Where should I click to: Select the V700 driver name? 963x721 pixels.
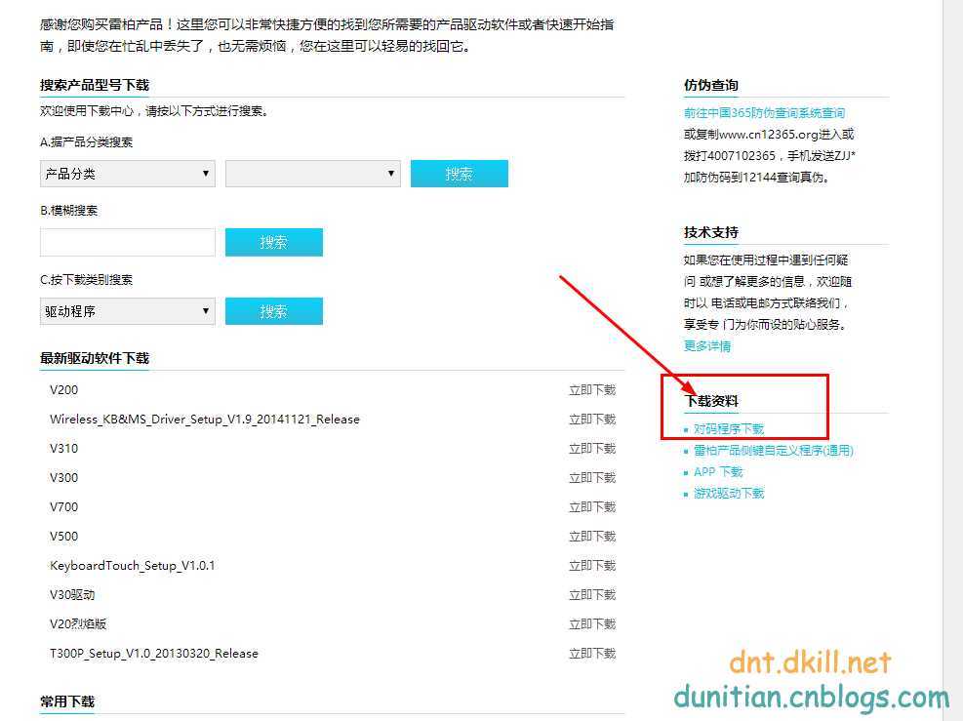click(x=63, y=507)
